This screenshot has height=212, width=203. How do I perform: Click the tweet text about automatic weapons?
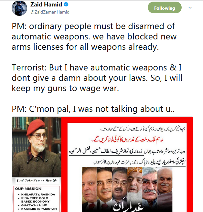pos(97,68)
